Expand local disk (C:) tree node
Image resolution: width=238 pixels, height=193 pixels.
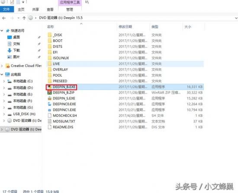4,81
